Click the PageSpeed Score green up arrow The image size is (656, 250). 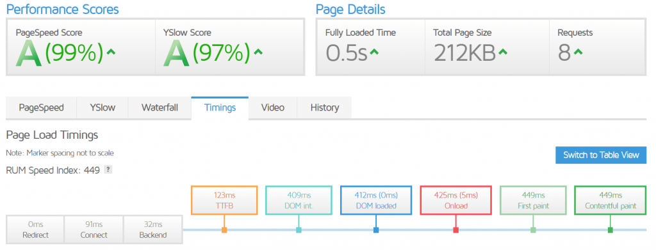(111, 52)
